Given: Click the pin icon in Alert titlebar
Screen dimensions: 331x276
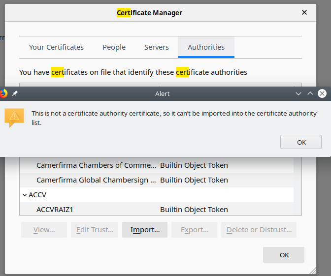Looking at the screenshot, I should coord(15,93).
